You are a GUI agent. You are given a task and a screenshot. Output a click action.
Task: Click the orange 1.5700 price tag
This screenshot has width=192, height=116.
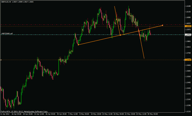[x=188, y=60]
